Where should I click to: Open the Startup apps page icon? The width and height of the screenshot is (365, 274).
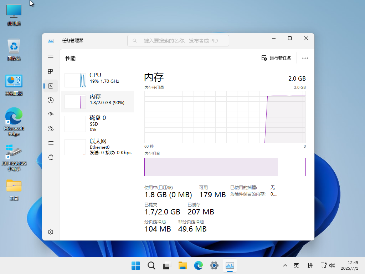[51, 115]
